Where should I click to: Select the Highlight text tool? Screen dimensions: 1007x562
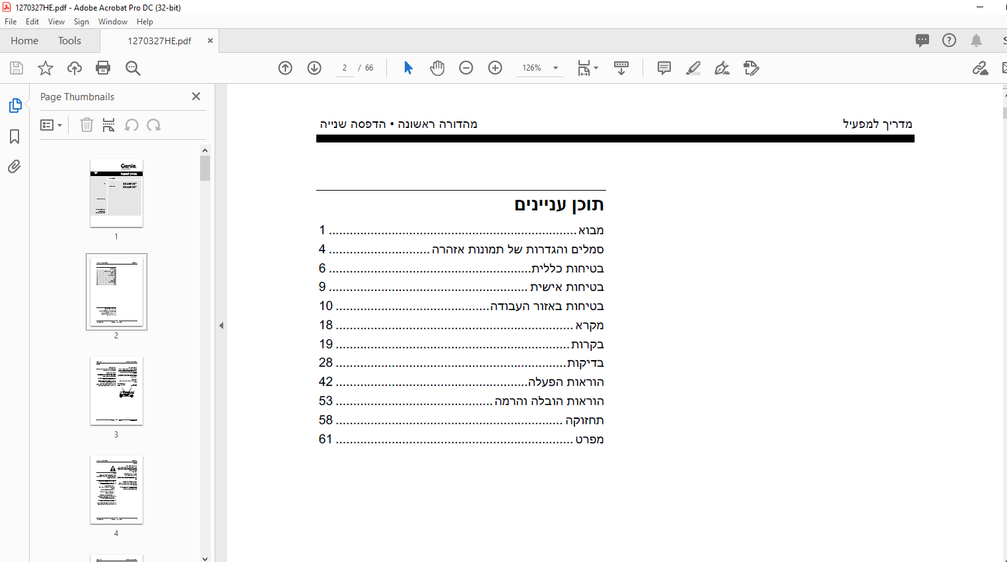tap(693, 68)
